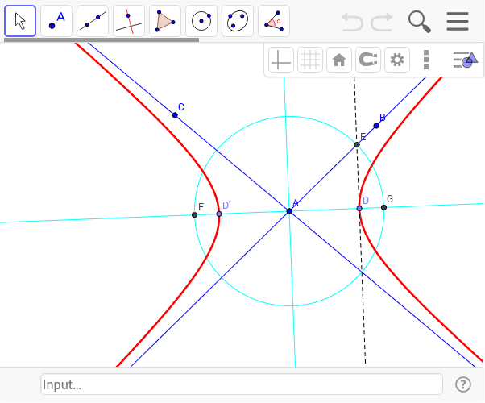The height and width of the screenshot is (403, 485).
Task: Open the input help question mark
Action: [x=463, y=384]
